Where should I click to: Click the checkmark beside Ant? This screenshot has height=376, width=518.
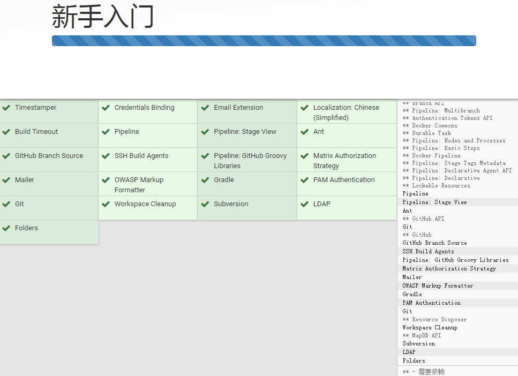point(305,132)
